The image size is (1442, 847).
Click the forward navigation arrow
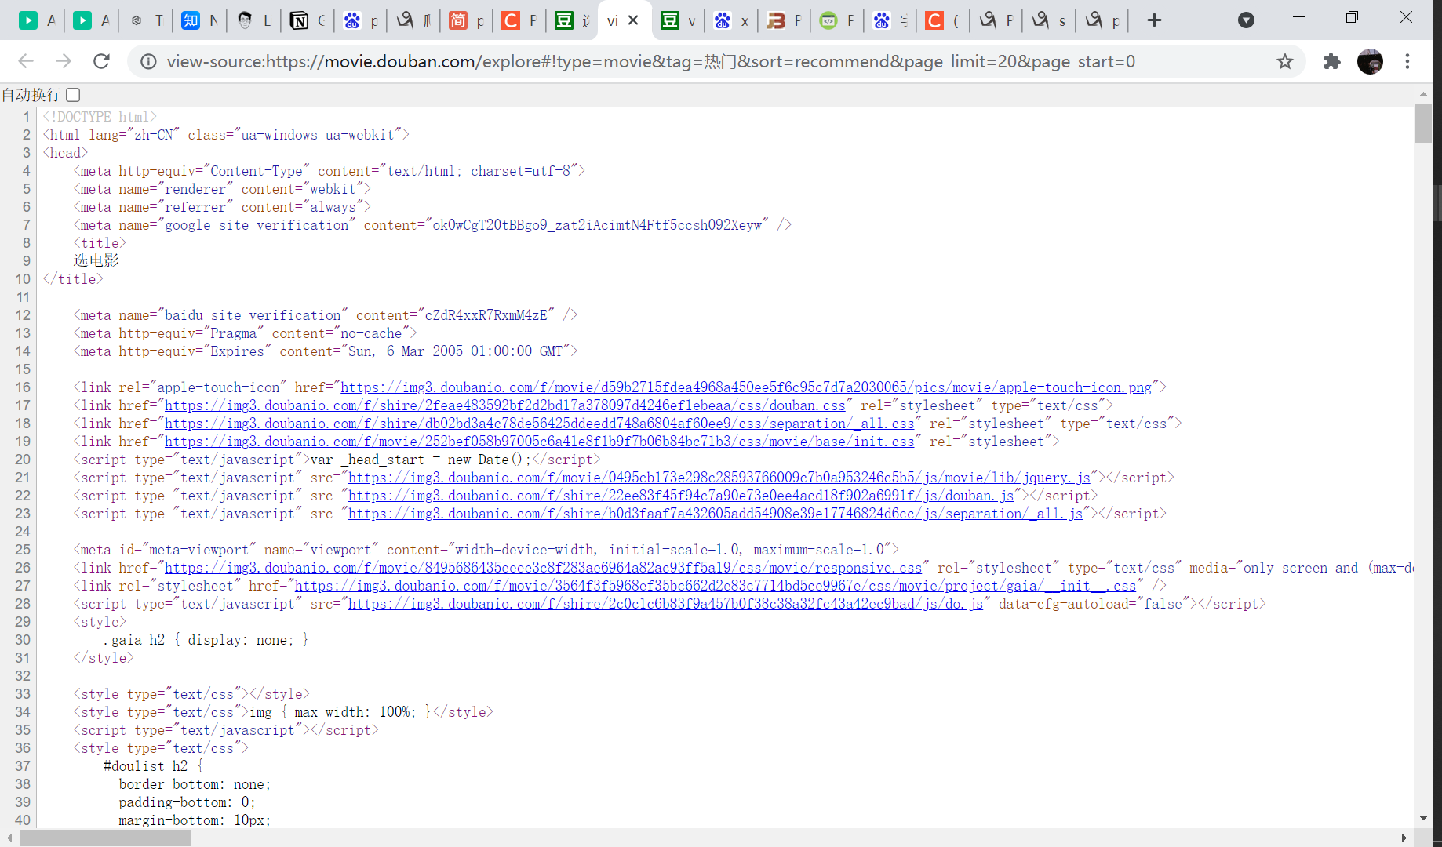coord(64,61)
